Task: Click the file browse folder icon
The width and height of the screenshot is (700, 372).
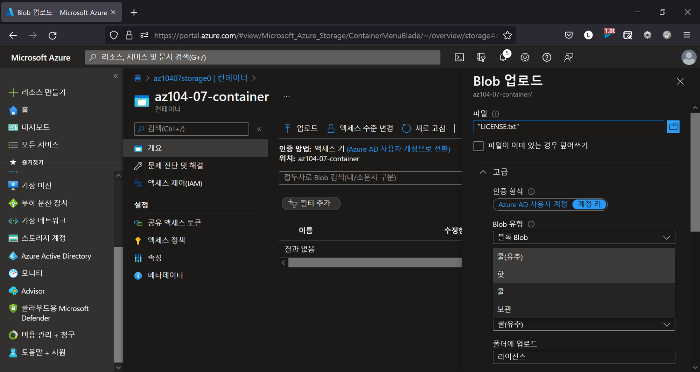Action: point(673,127)
